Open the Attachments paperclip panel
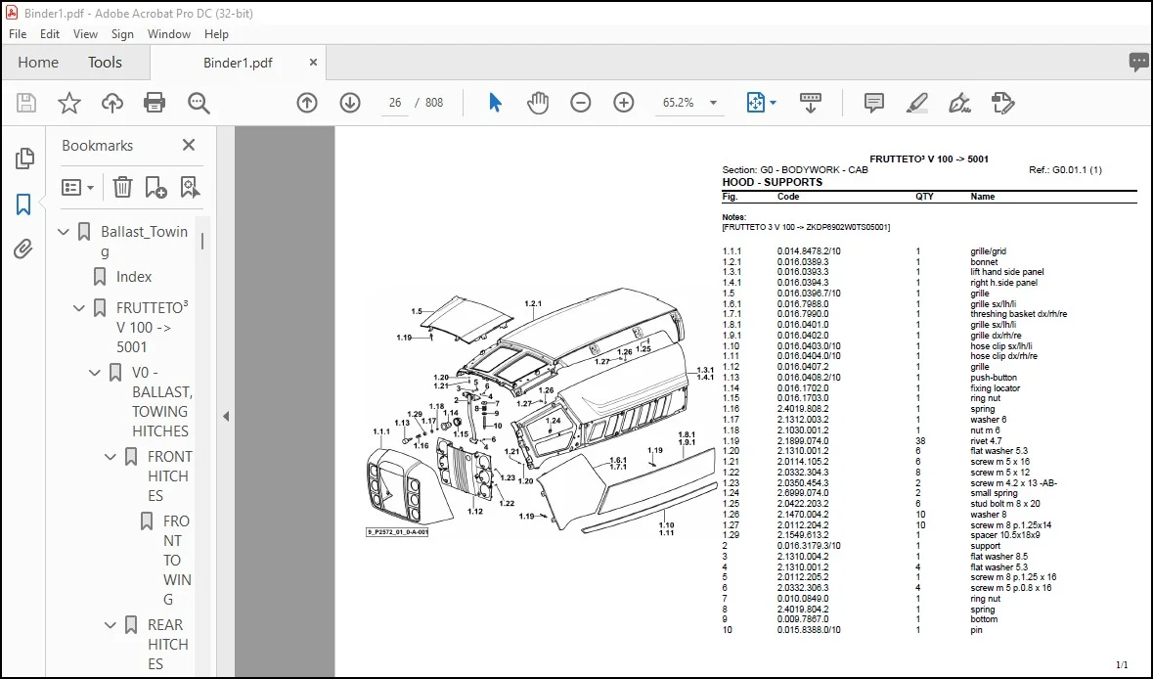 (x=23, y=249)
